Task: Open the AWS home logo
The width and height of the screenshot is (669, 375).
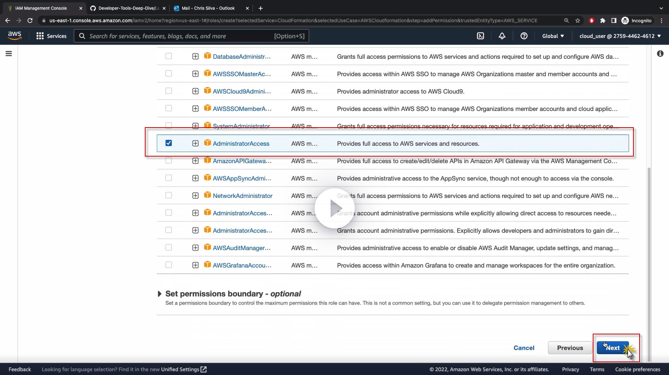Action: click(x=15, y=35)
